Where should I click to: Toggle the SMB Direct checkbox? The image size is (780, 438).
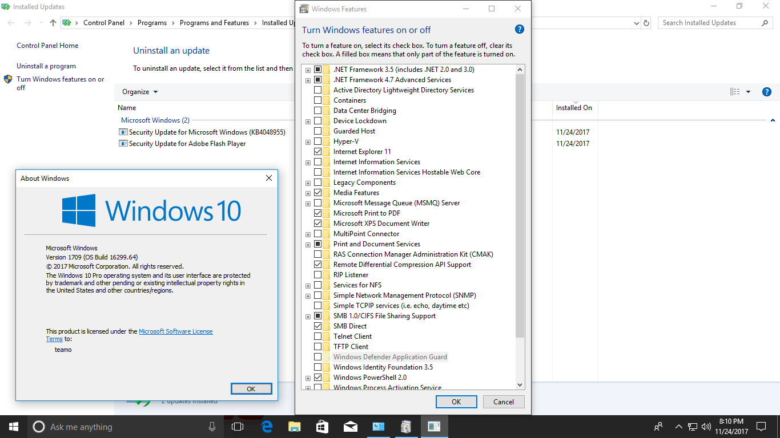(317, 326)
